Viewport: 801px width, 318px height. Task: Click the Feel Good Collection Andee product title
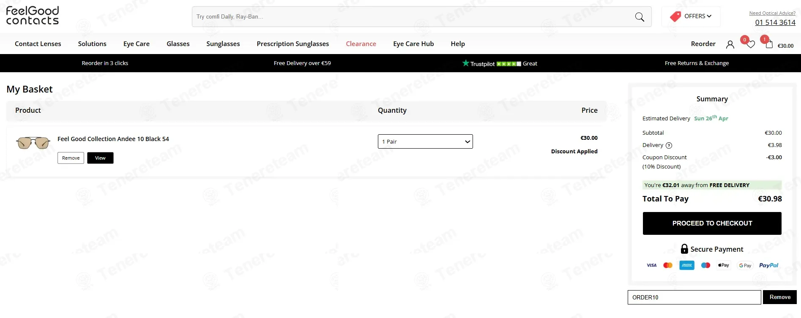[x=113, y=139]
